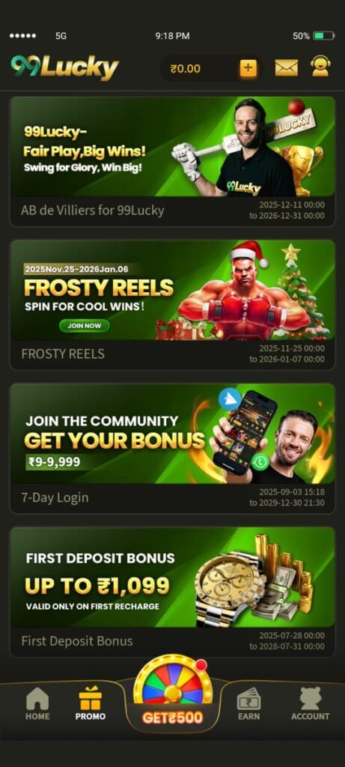Open First Deposit Bonus banner image
The height and width of the screenshot is (767, 345).
tap(172, 577)
